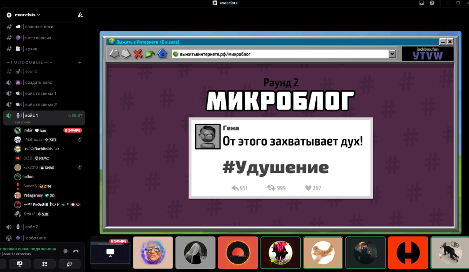469x272 pixels.
Task: Click the В ЭФИРЕ badge next to Imbir
Action: [x=73, y=130]
